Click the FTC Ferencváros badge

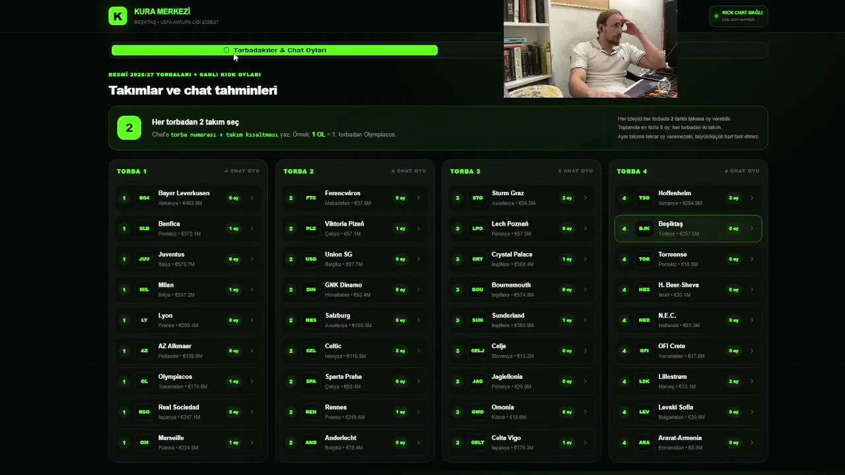click(311, 198)
